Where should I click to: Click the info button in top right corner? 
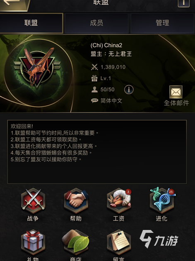click(184, 3)
